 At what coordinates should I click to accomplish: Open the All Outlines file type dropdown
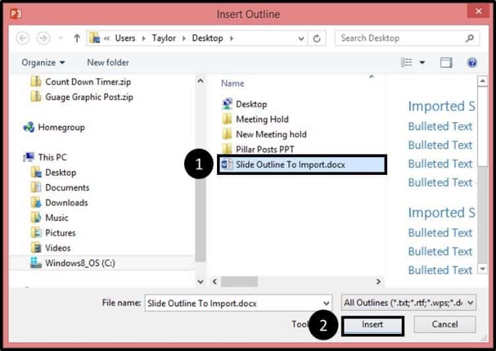click(x=408, y=303)
